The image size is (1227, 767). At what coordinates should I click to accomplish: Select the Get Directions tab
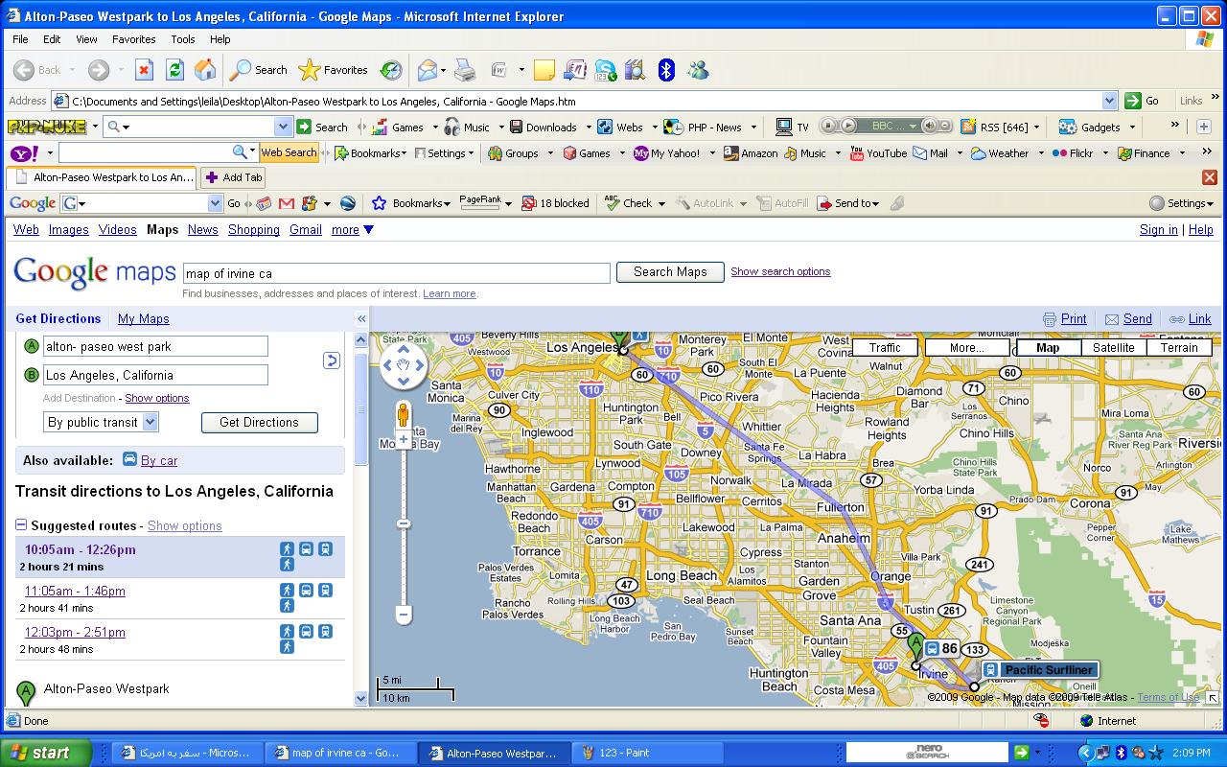coord(58,318)
